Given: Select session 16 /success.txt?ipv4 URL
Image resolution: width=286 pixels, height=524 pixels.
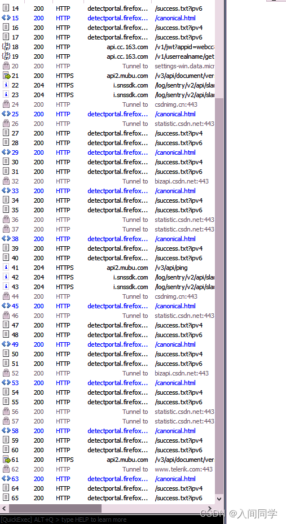Looking at the screenshot, I should pyautogui.click(x=179, y=28).
